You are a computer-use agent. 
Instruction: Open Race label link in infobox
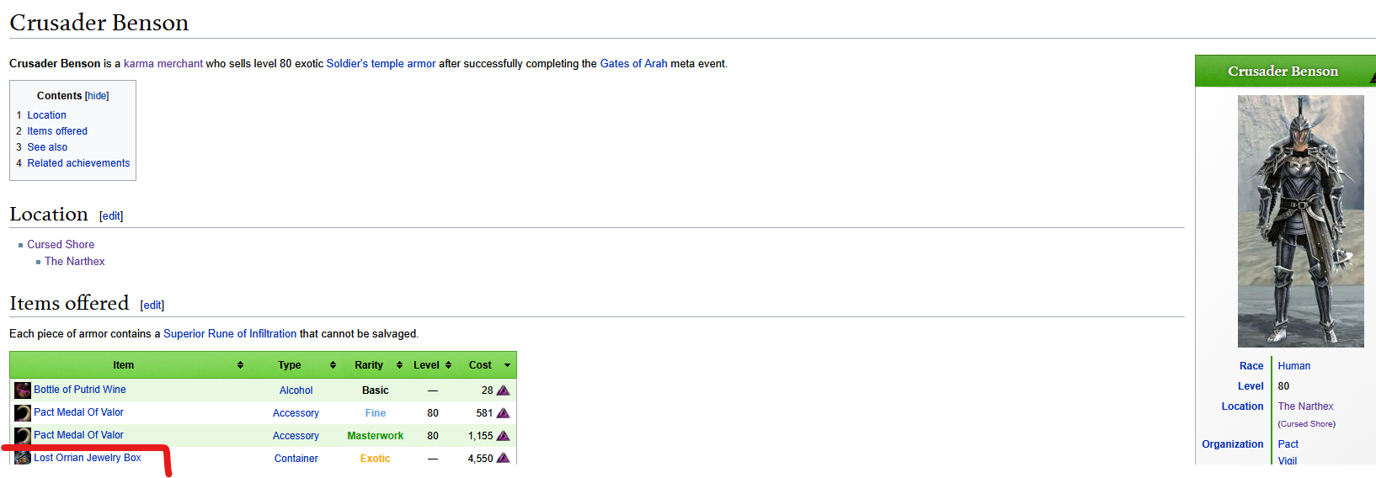click(x=1251, y=366)
